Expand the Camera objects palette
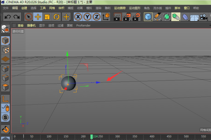Viewport: 211px width, 140px height. pyautogui.click(x=204, y=16)
